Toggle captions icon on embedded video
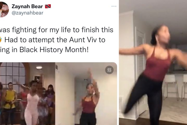The width and height of the screenshot is (187, 125). click(x=109, y=70)
